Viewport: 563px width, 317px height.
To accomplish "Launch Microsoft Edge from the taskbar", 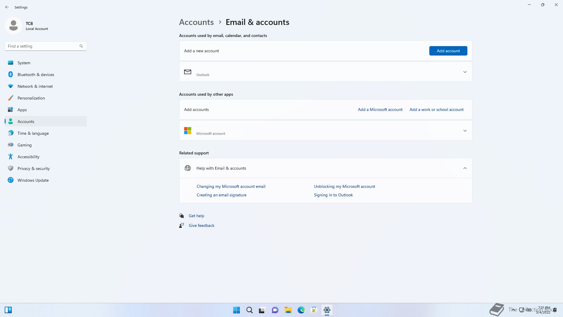I will point(301,310).
